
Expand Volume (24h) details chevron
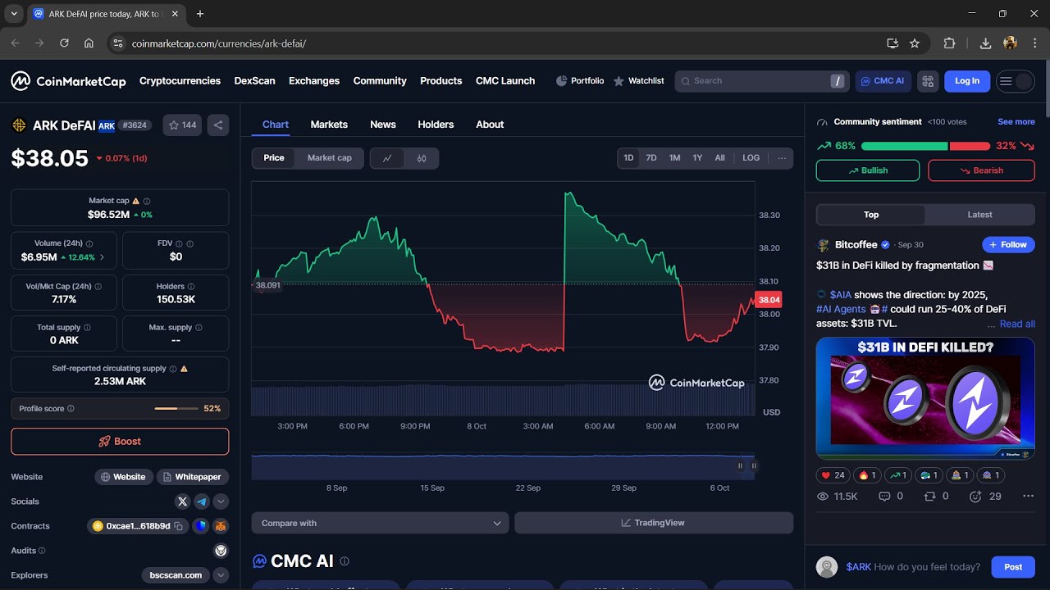103,257
